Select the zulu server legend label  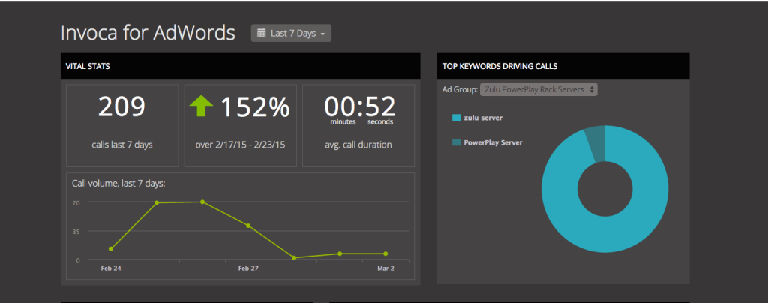(483, 118)
